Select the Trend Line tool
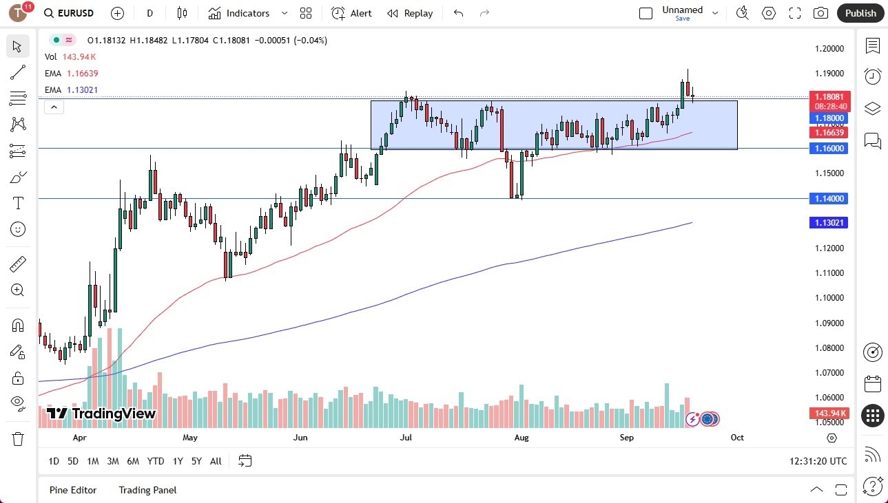The image size is (888, 503). 17,72
